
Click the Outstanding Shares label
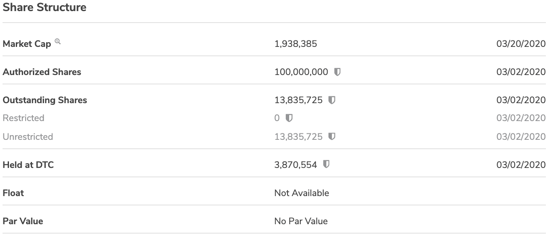[x=45, y=100]
